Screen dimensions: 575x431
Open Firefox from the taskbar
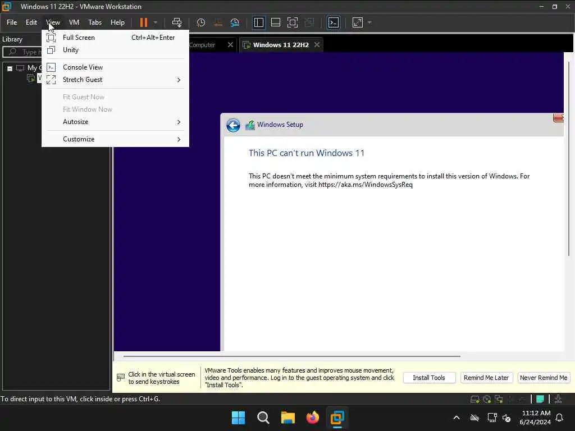[312, 418]
